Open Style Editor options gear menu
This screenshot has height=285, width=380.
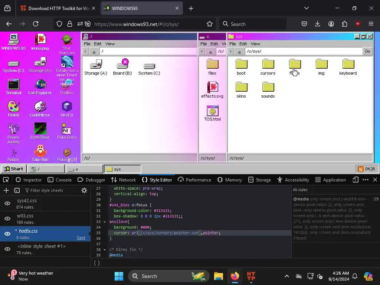click(84, 190)
